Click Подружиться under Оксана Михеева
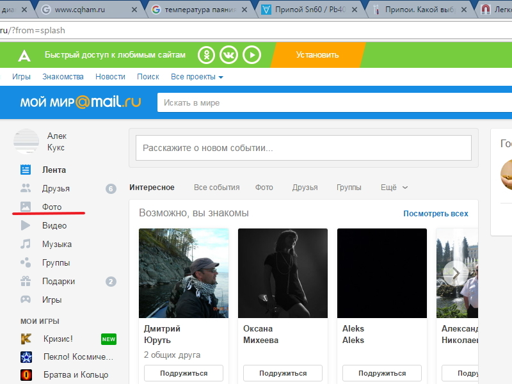512x384 pixels. tap(283, 373)
